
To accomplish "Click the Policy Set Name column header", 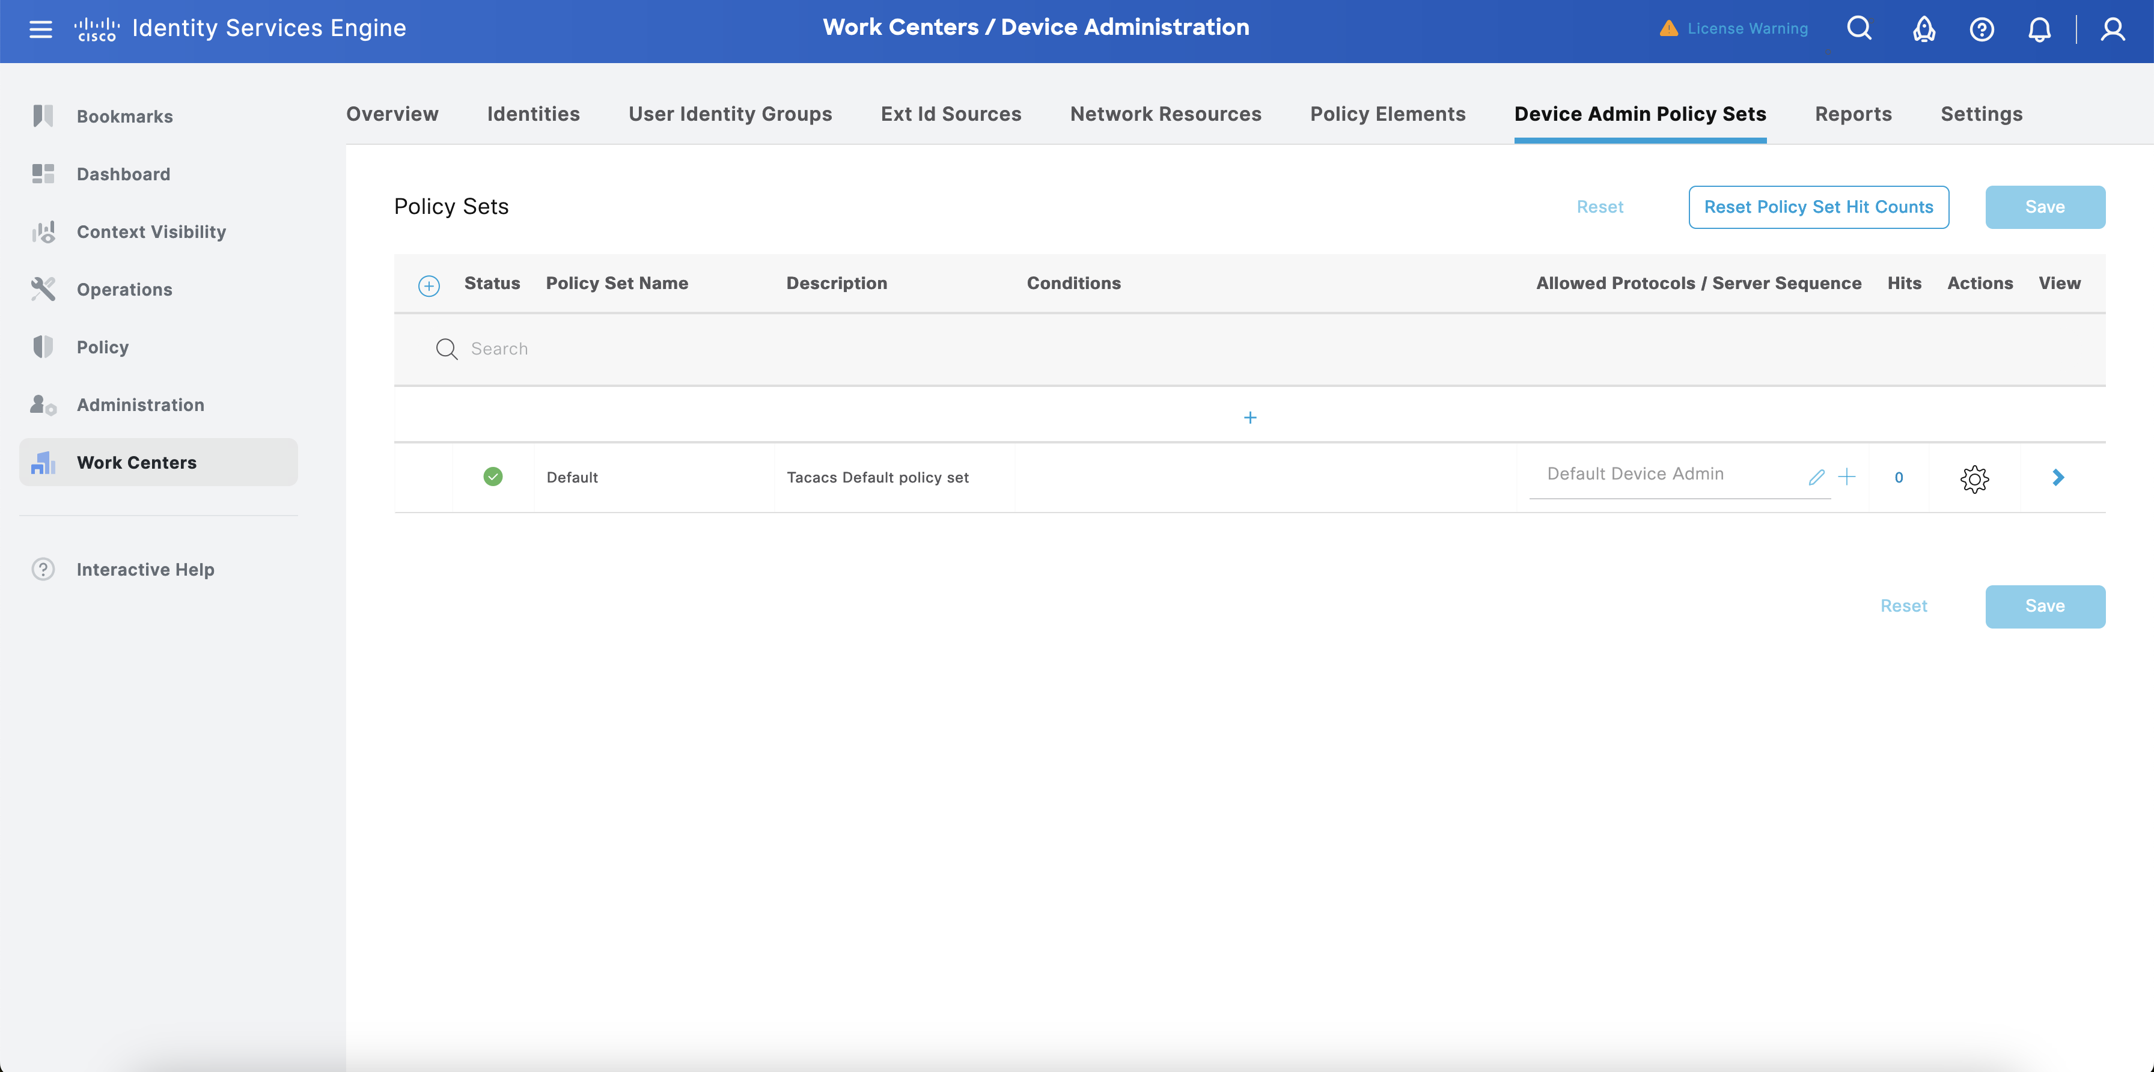I will click(x=617, y=284).
